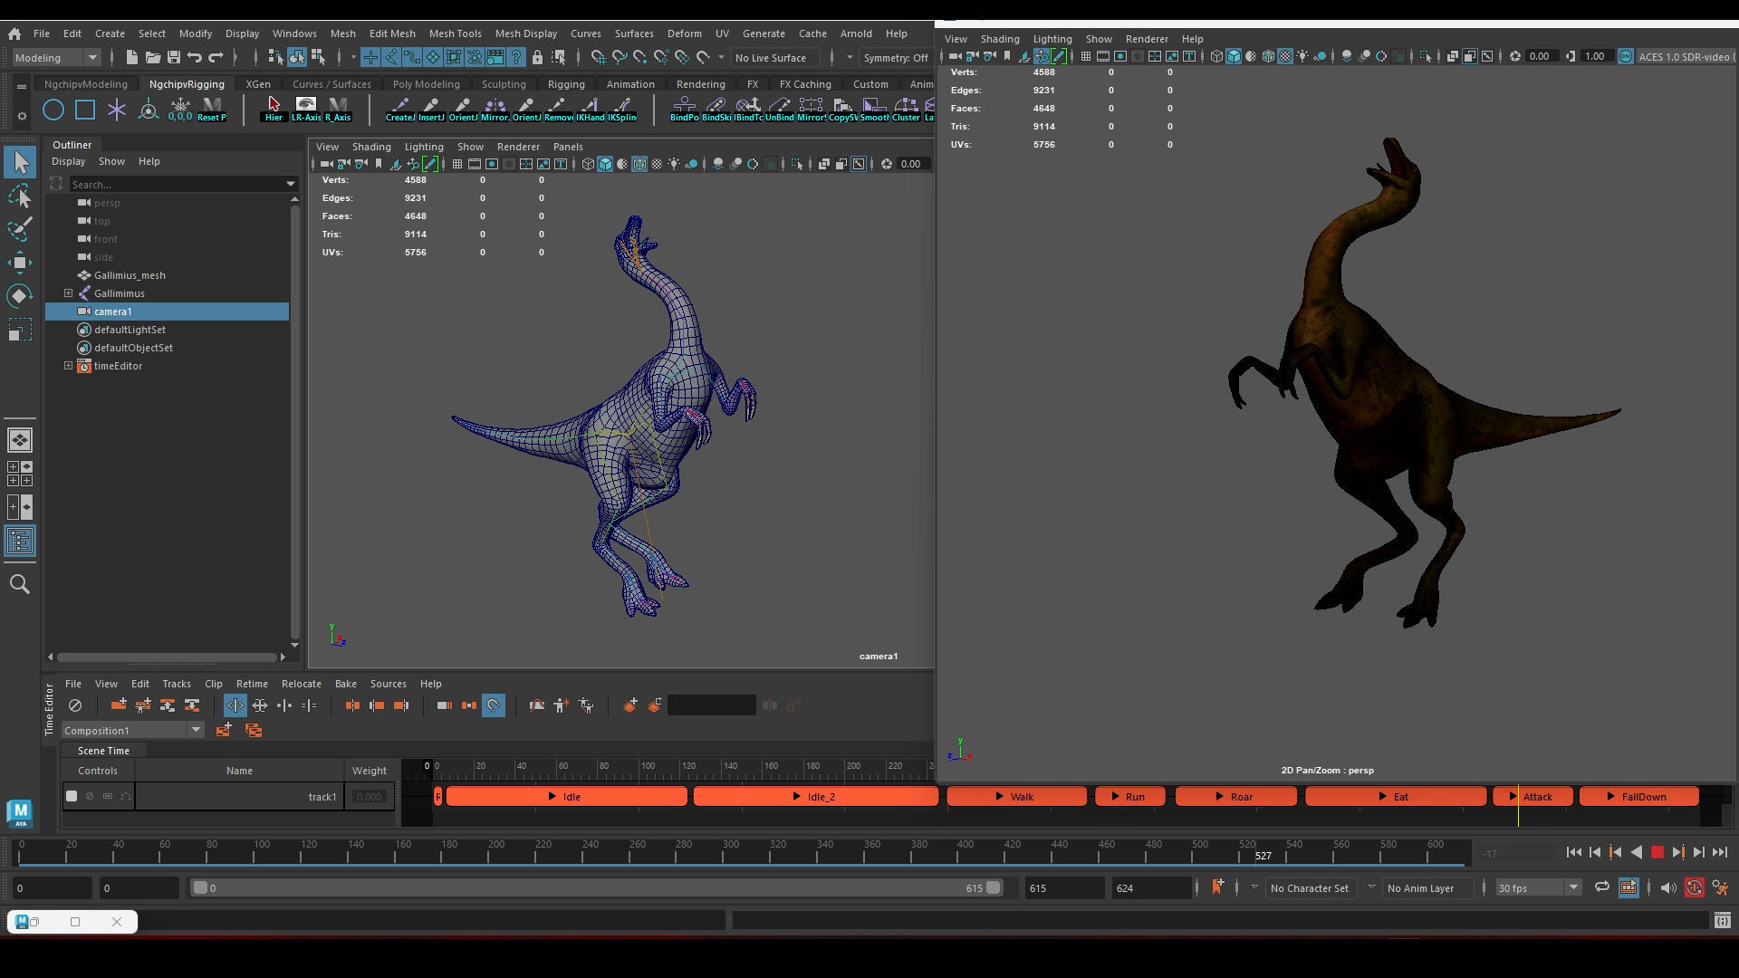
Task: Click the Roar animation clip
Action: click(x=1235, y=796)
